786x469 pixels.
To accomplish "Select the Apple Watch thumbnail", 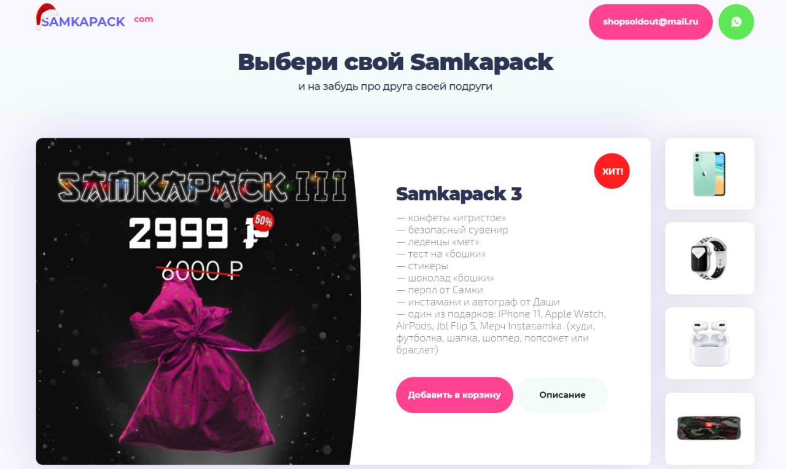I will 709,258.
